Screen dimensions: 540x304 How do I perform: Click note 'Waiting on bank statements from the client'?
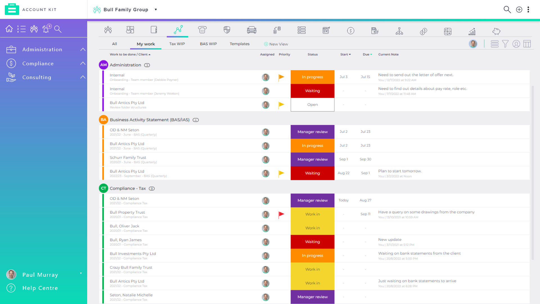pyautogui.click(x=419, y=253)
